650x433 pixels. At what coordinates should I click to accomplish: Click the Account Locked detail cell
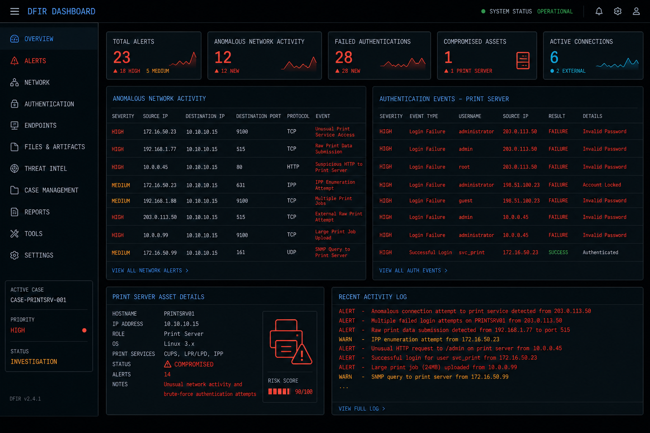pyautogui.click(x=602, y=185)
